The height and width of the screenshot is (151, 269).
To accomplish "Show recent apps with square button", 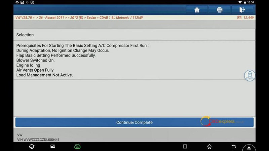I will point(185,146).
